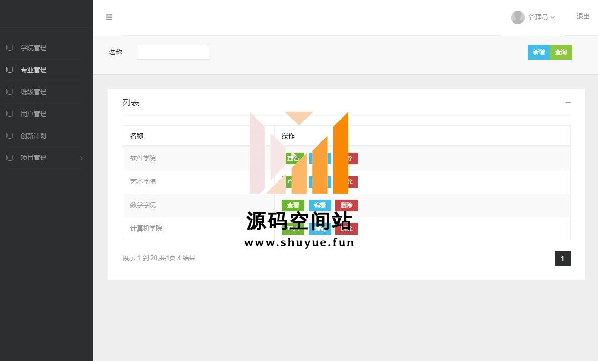The image size is (598, 361).
Task: Expand the 项目管理 submenu arrow
Action: click(x=81, y=158)
